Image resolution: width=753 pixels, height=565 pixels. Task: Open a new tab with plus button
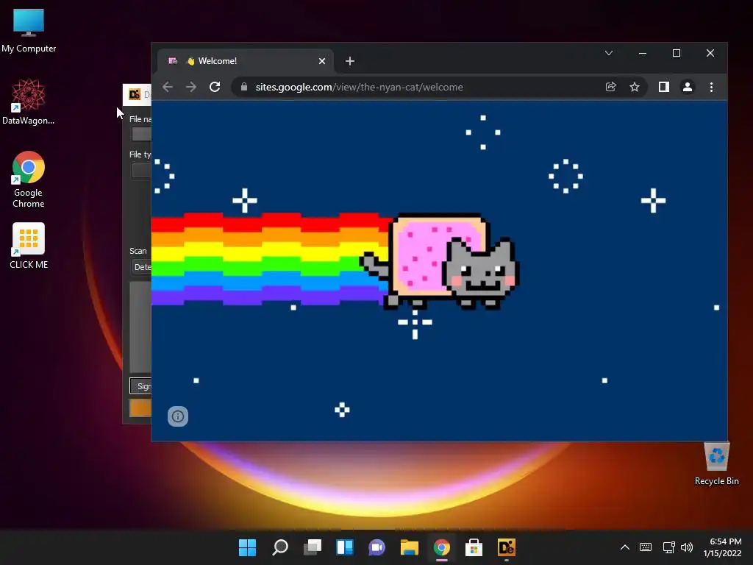(350, 61)
